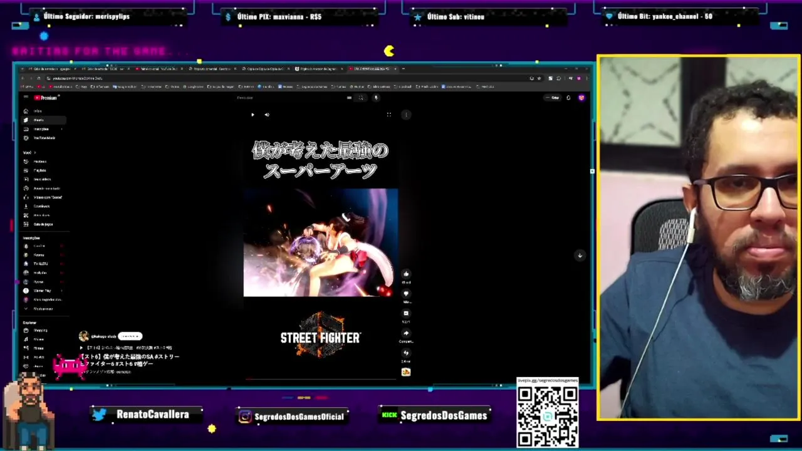Like the Short with thumbs up
This screenshot has width=802, height=451.
click(x=406, y=274)
